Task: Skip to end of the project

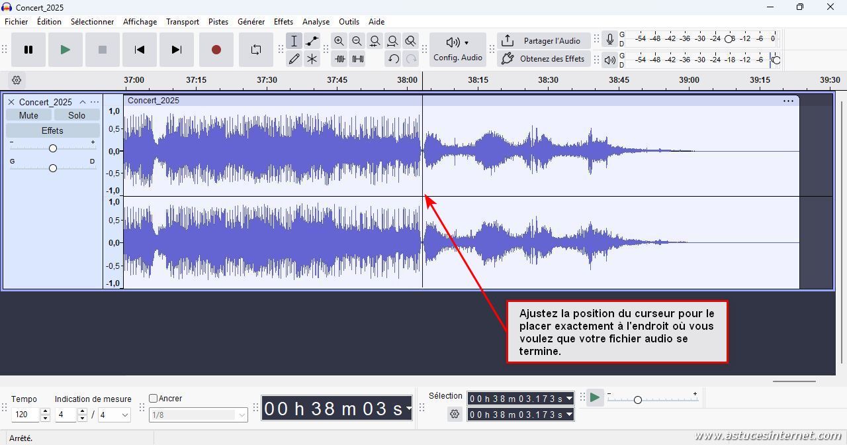Action: (176, 50)
